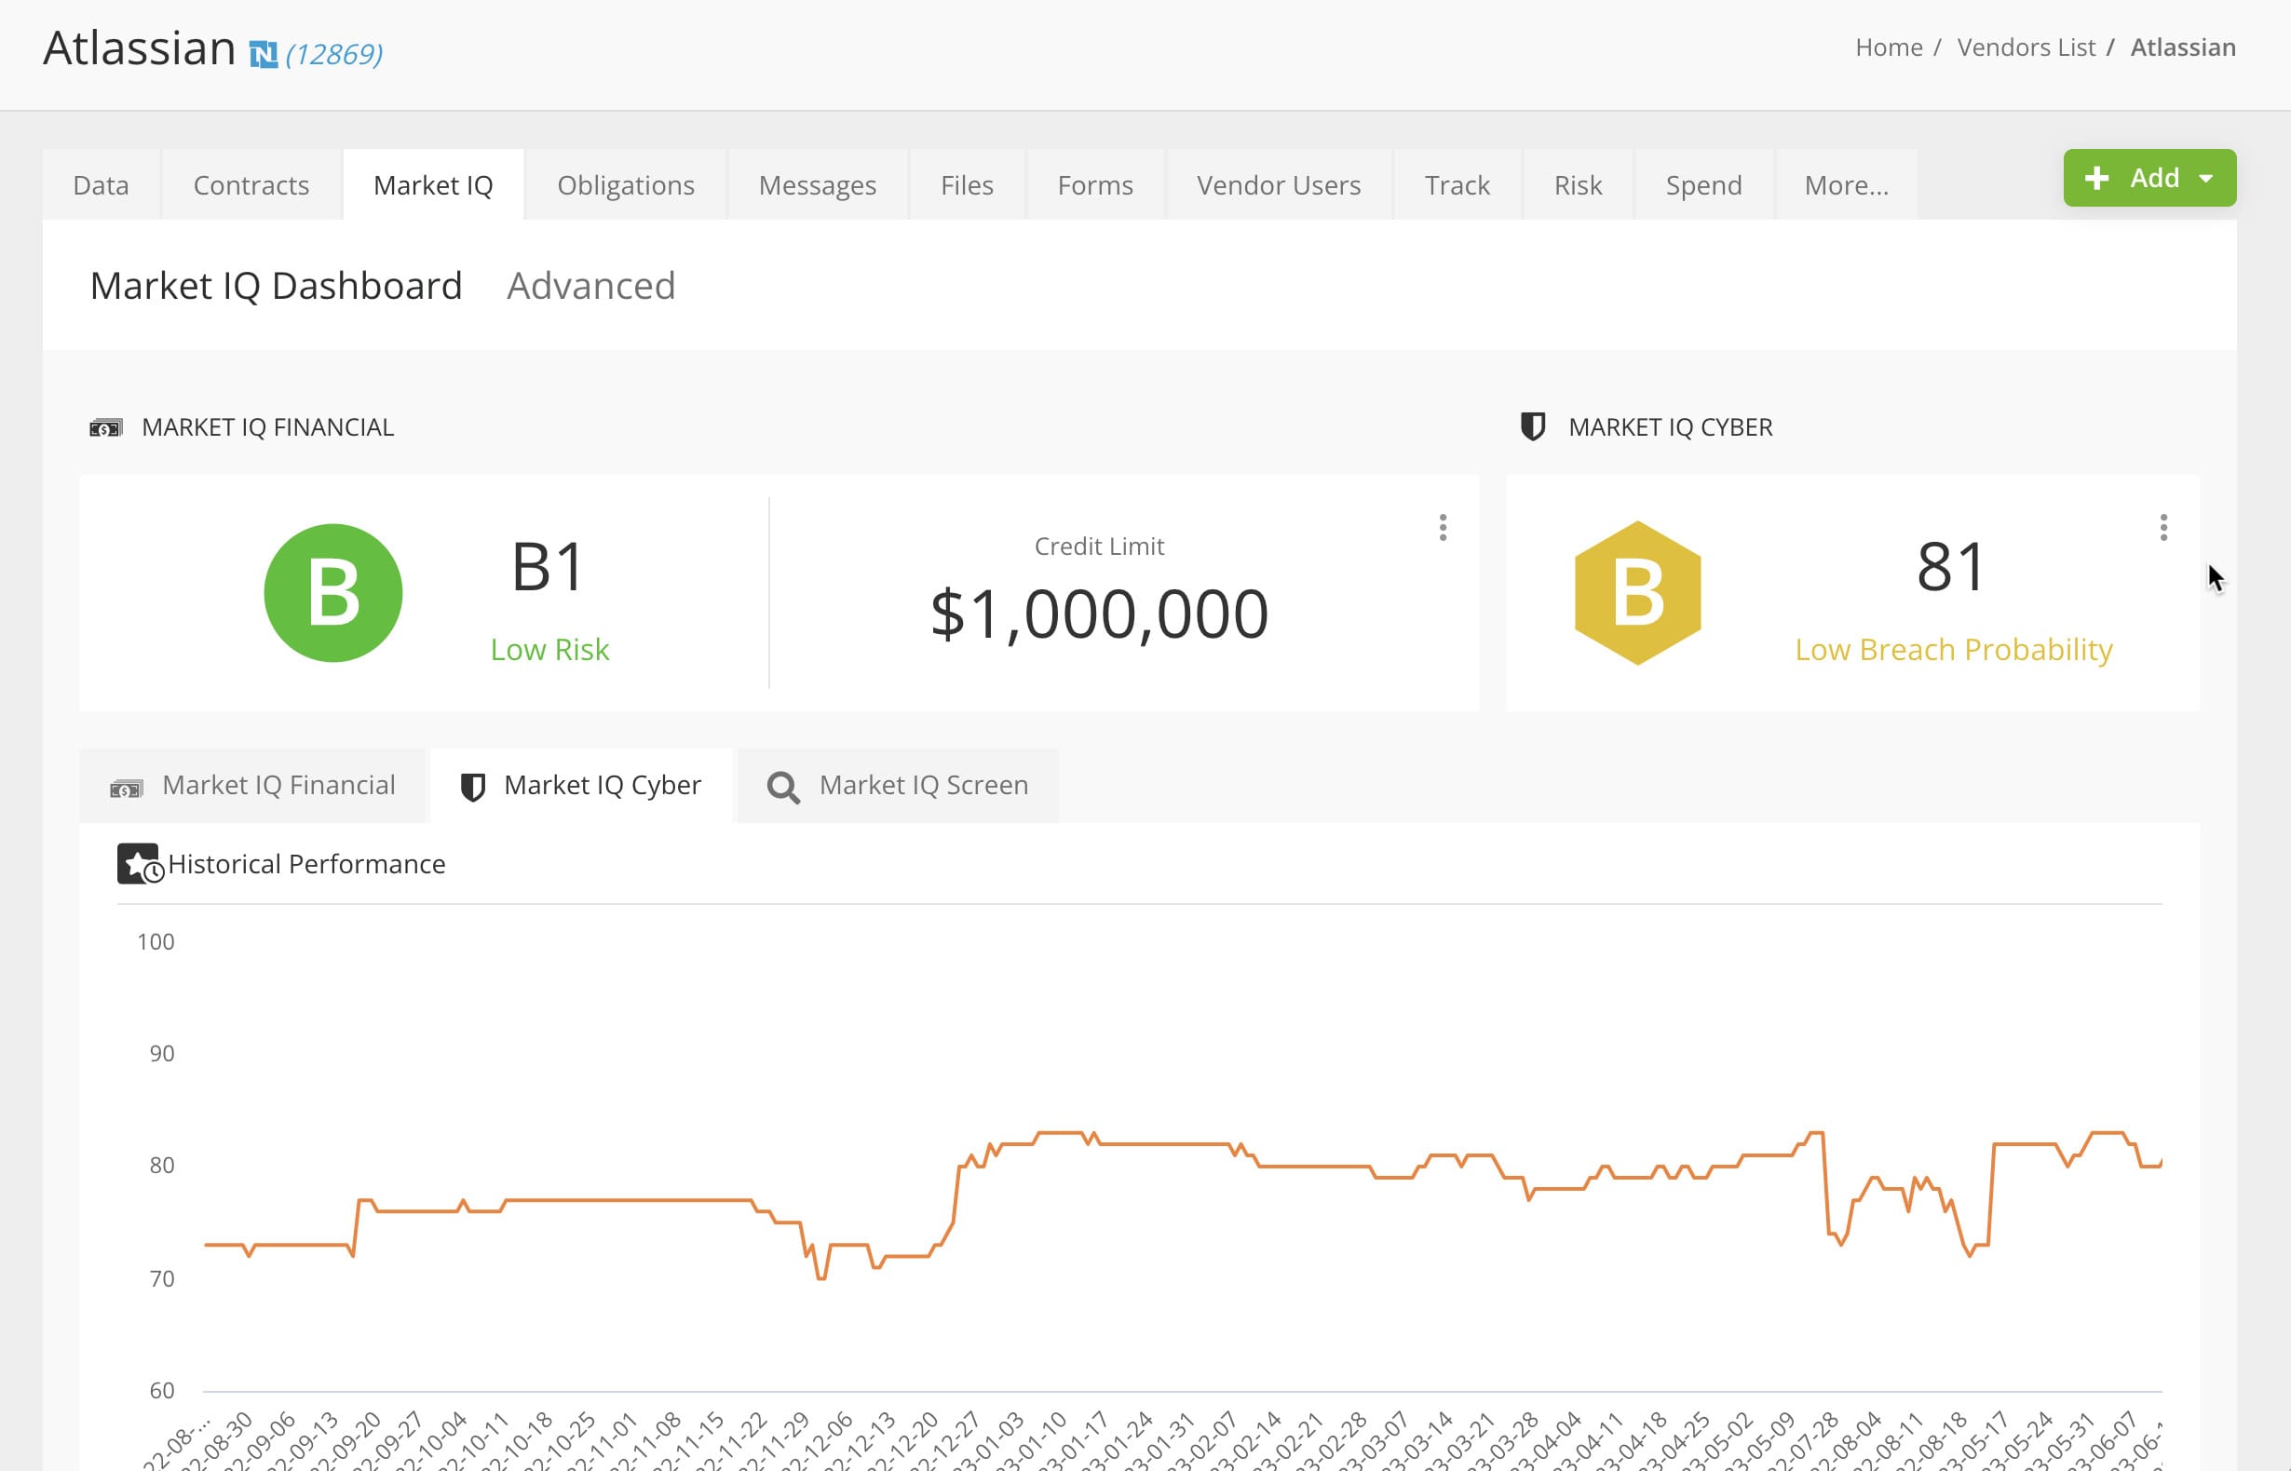Open the Spend tab
This screenshot has width=2291, height=1471.
click(1702, 185)
